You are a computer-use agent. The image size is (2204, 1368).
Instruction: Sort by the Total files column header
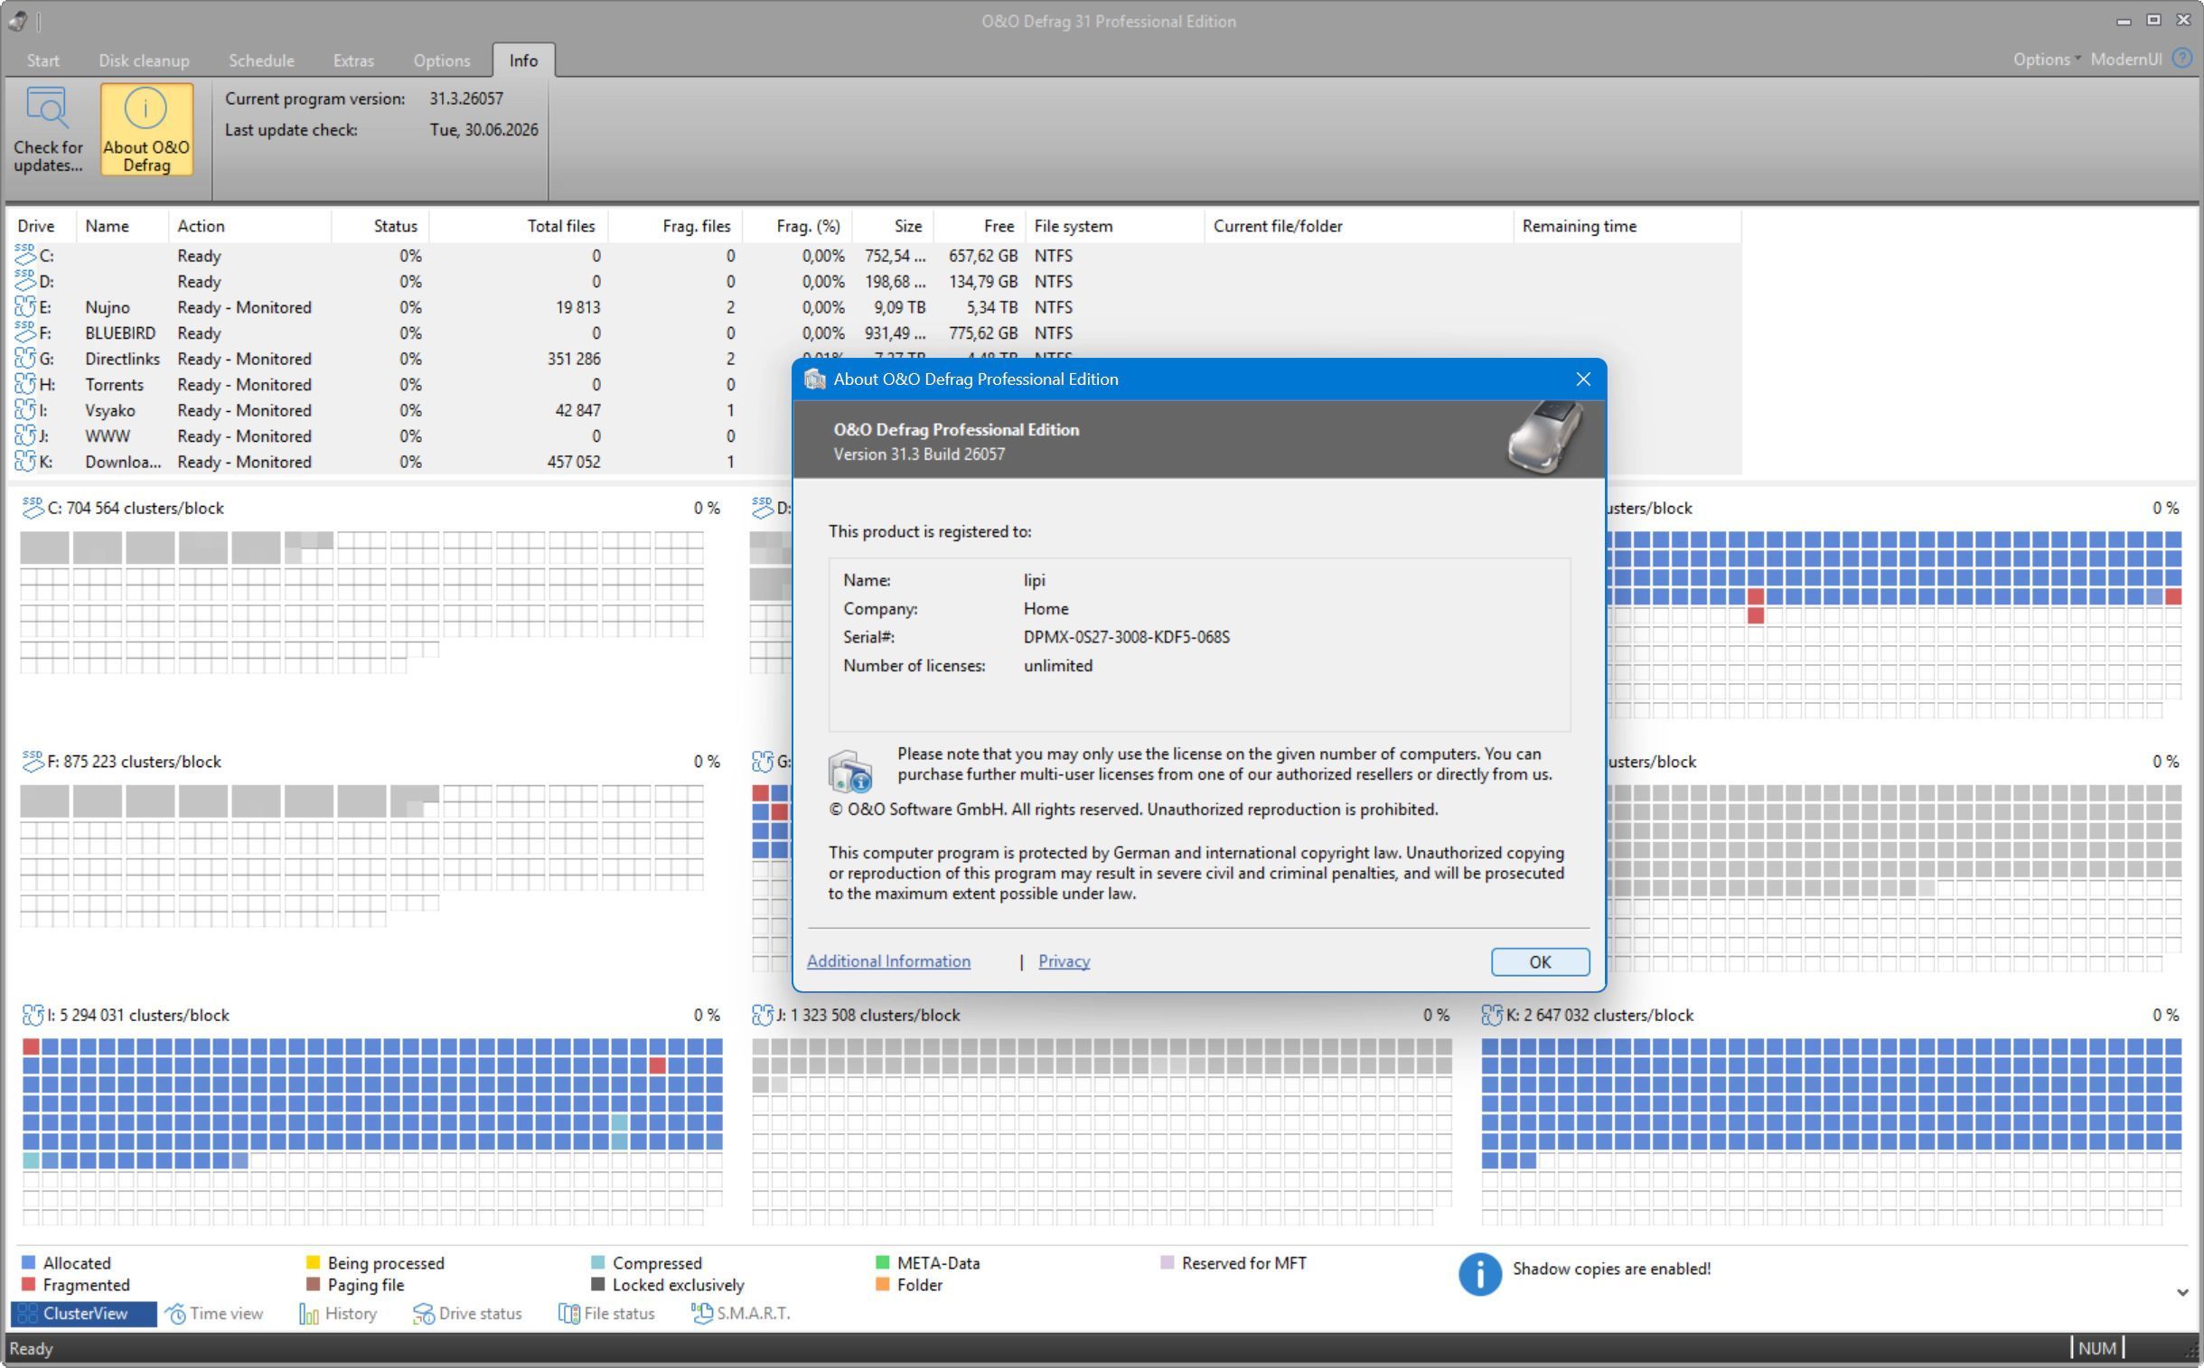[518, 226]
